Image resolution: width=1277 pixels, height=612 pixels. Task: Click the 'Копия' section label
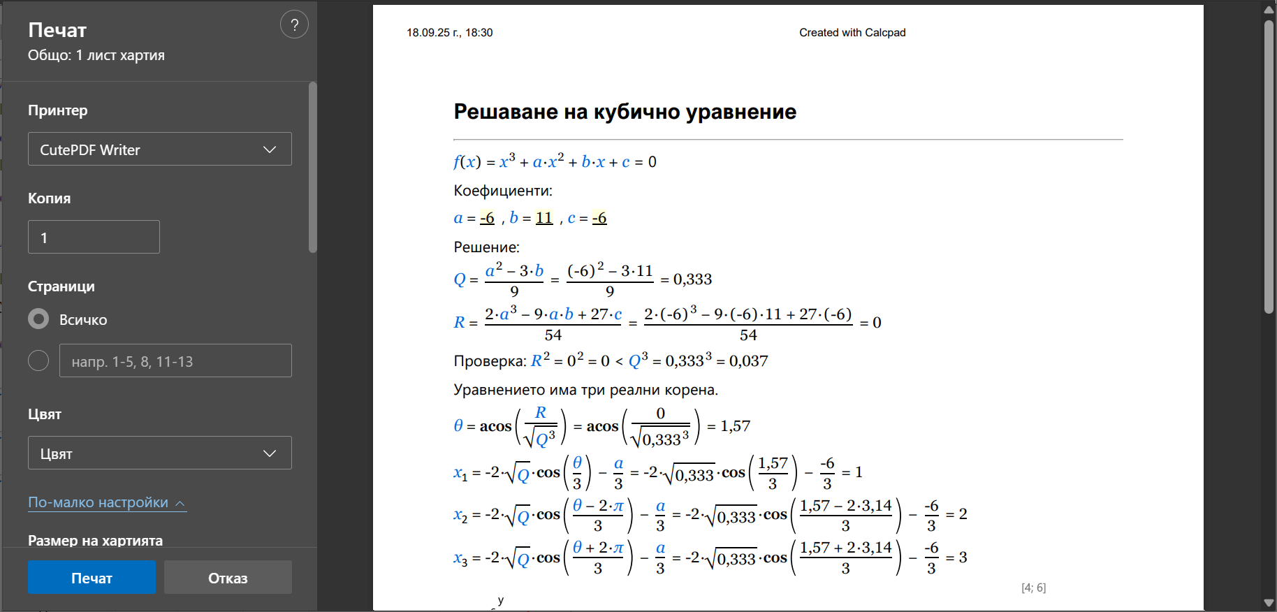pyautogui.click(x=50, y=198)
